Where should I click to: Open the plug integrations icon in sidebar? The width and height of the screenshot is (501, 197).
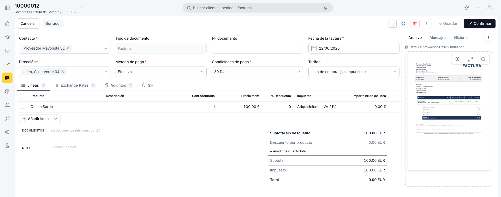[x=7, y=118]
